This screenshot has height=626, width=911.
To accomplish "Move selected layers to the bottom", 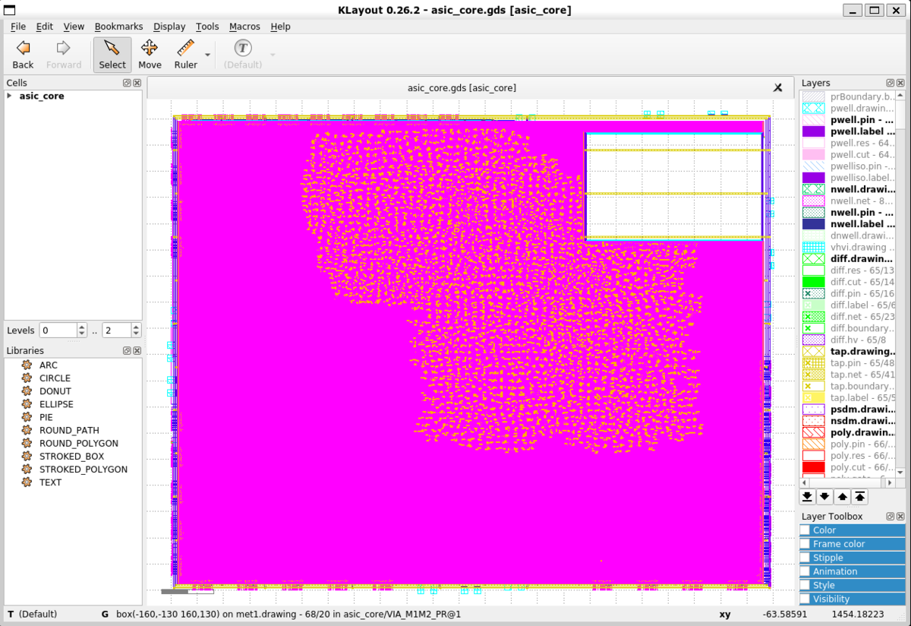I will tap(808, 497).
